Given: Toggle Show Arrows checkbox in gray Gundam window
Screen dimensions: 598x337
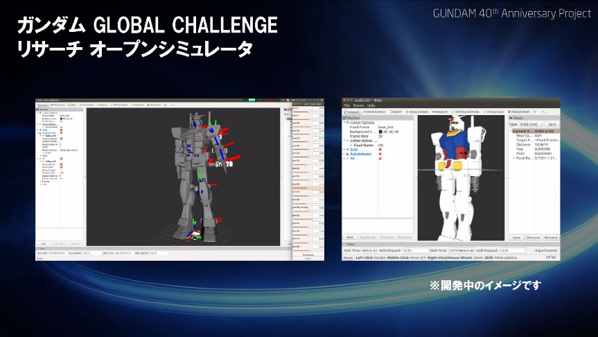Looking at the screenshot, I should (61, 170).
